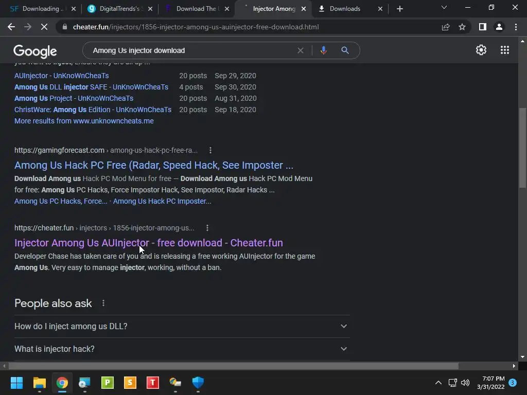Open orange S app in taskbar
Image resolution: width=527 pixels, height=395 pixels.
[x=130, y=382]
